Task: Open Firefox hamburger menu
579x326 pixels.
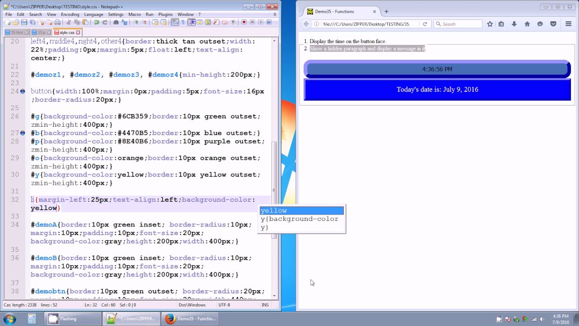Action: coord(569,24)
